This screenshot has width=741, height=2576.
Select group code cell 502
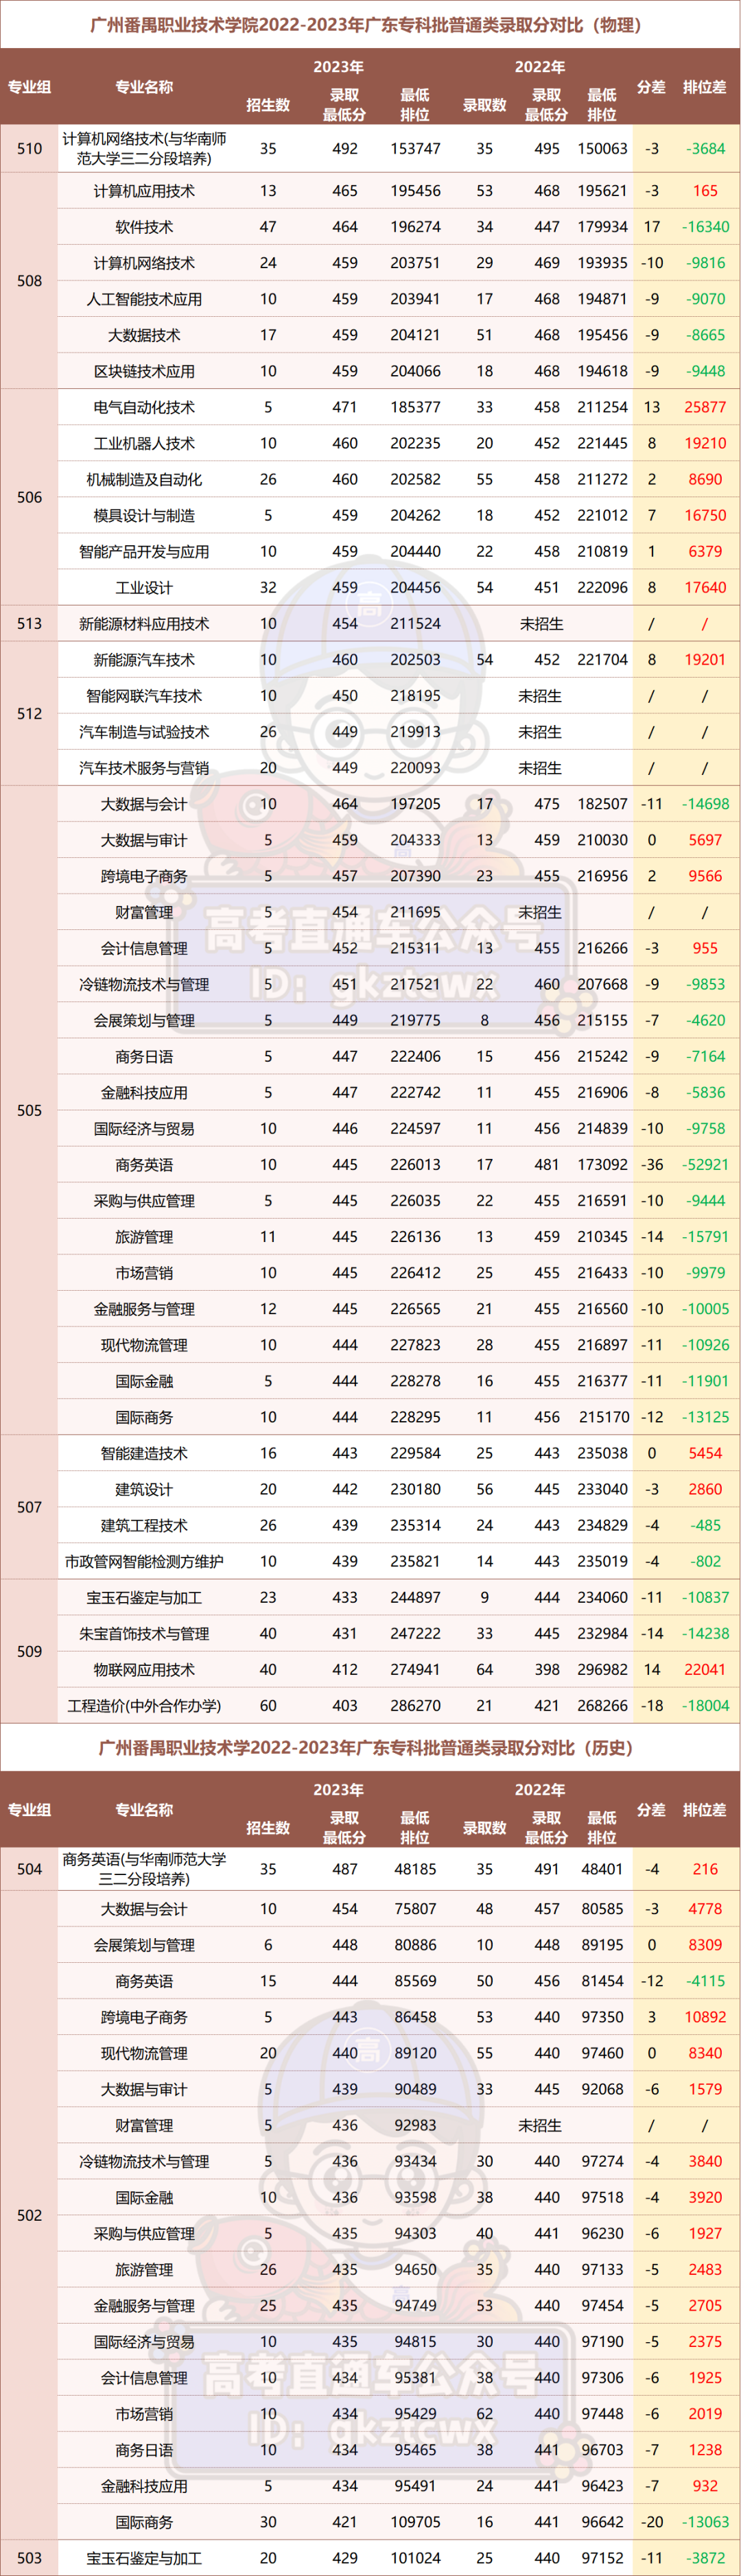[x=29, y=2215]
